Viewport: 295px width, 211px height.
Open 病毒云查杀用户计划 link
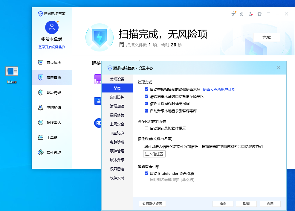[x=219, y=89]
